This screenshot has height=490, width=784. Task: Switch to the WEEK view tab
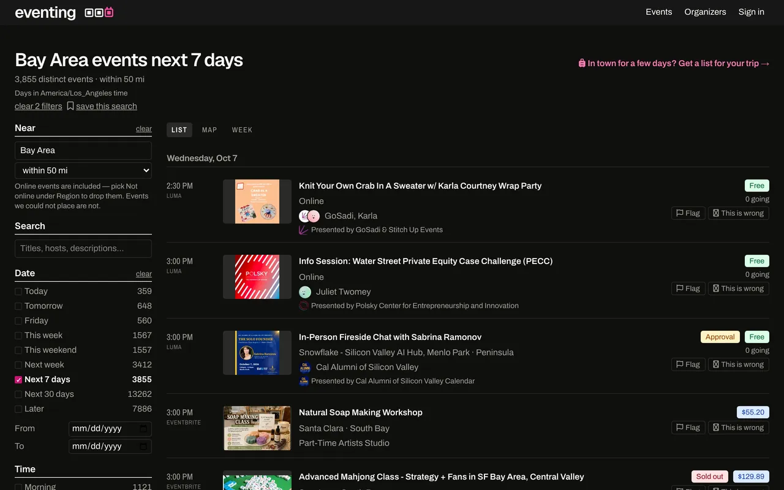(x=242, y=130)
